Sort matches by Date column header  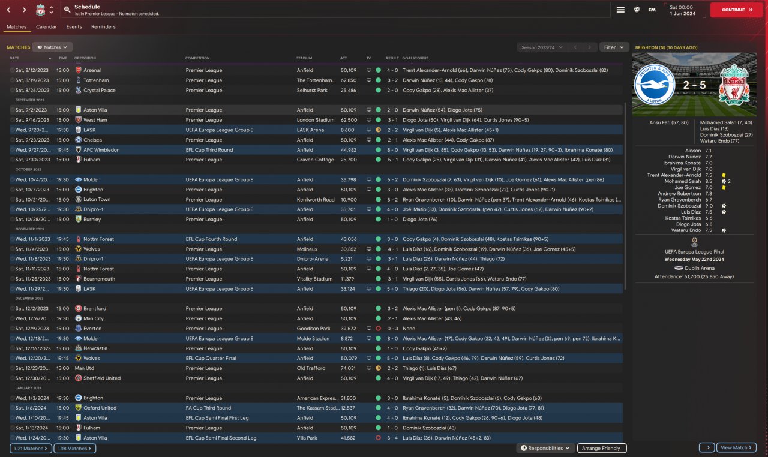pos(14,58)
